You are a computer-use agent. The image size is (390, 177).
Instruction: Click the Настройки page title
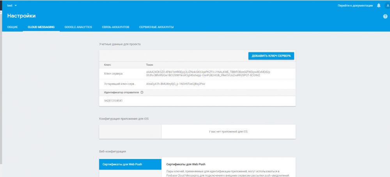pos(21,16)
